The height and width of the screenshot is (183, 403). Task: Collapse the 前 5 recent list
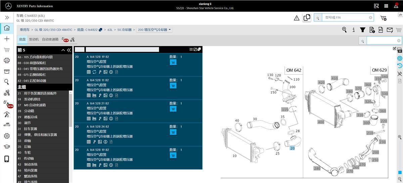pos(63,50)
